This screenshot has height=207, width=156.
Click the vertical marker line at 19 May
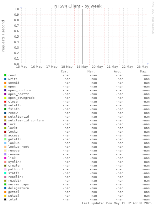pyautogui.click(x=82, y=36)
